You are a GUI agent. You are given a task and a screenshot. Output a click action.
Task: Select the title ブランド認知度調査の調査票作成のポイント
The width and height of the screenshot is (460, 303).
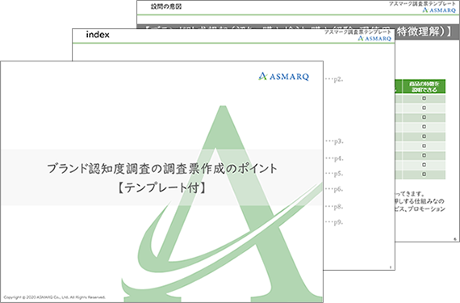(162, 168)
